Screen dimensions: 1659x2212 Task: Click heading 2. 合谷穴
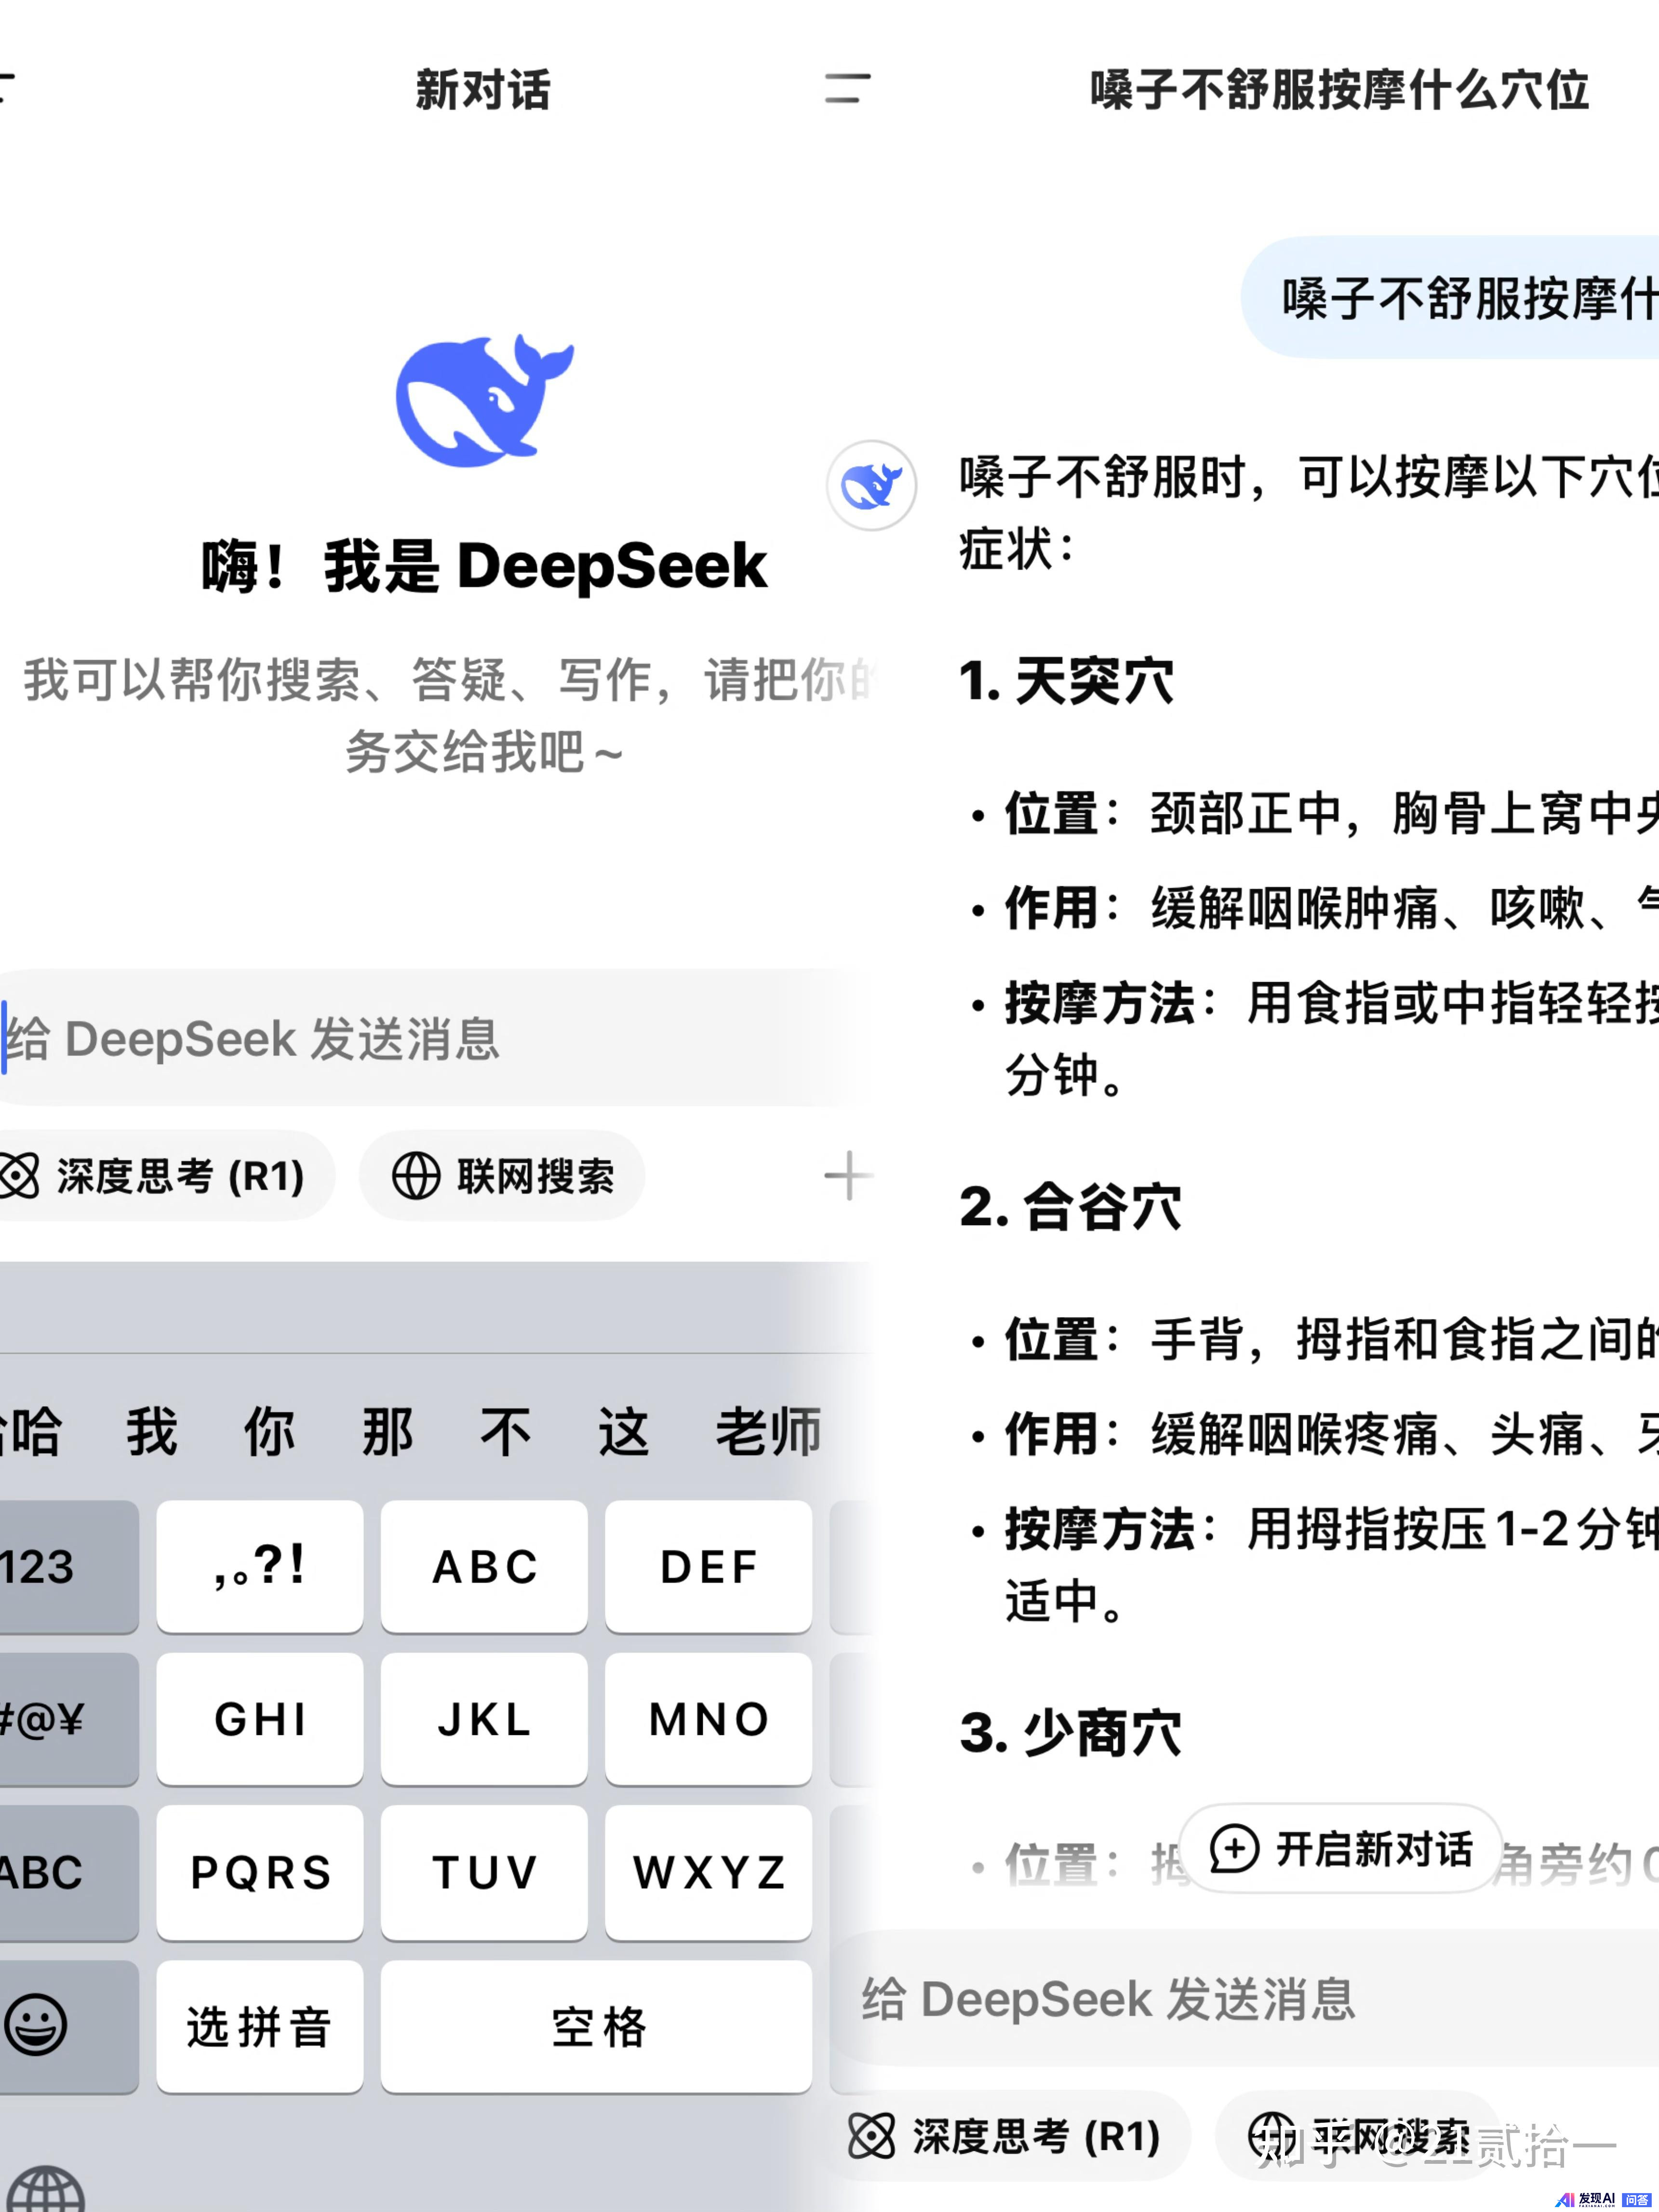[x=1070, y=1206]
